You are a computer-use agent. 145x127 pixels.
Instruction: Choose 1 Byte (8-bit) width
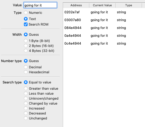(26, 41)
